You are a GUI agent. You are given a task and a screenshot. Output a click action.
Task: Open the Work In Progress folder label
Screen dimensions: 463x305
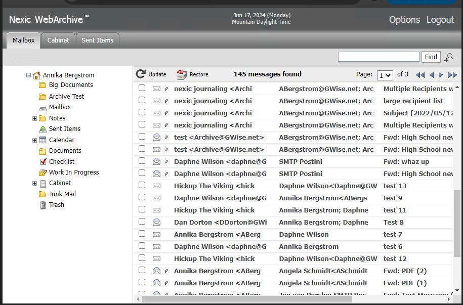tap(74, 172)
